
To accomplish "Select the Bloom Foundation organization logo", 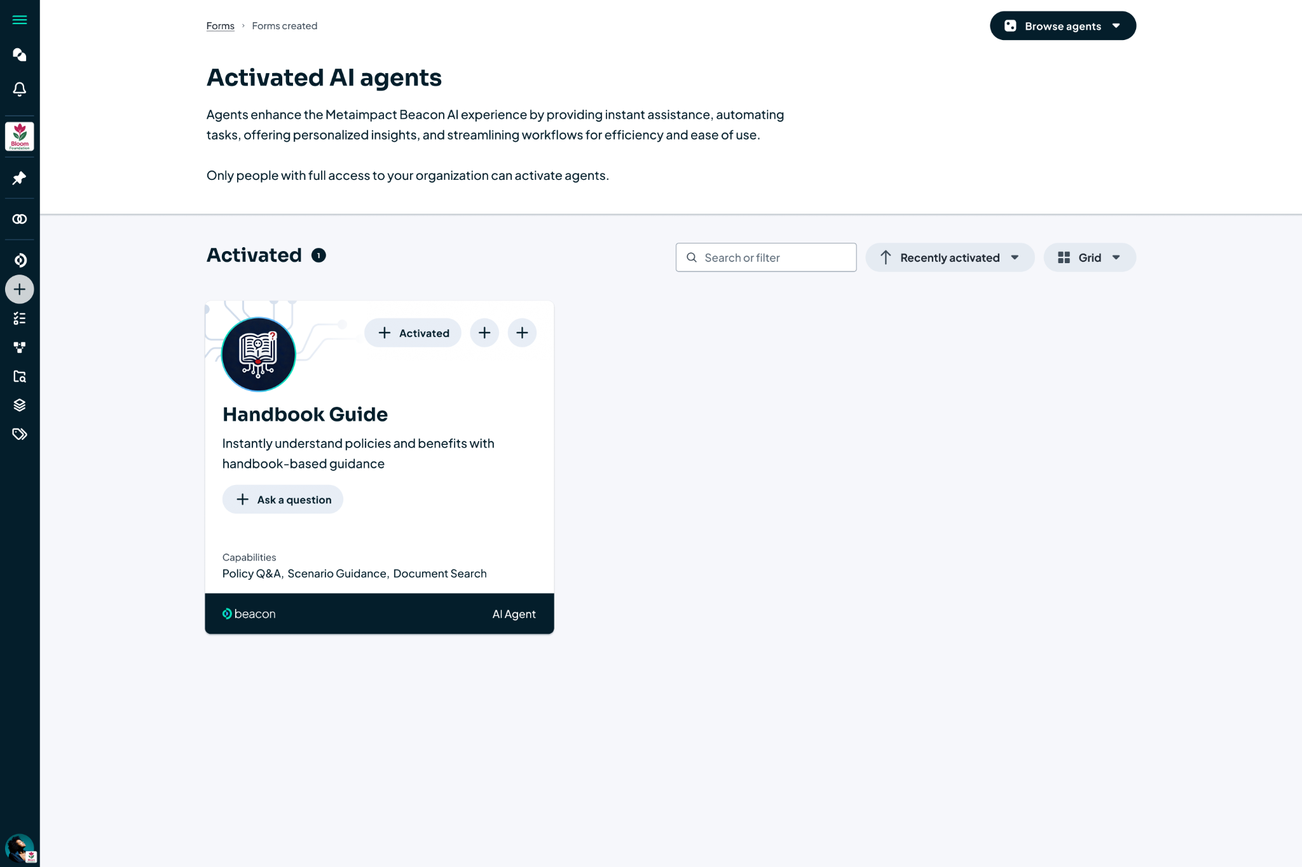I will 20,137.
